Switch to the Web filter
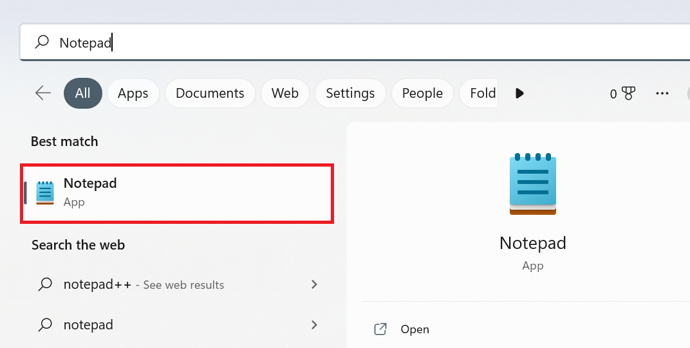 [x=284, y=93]
